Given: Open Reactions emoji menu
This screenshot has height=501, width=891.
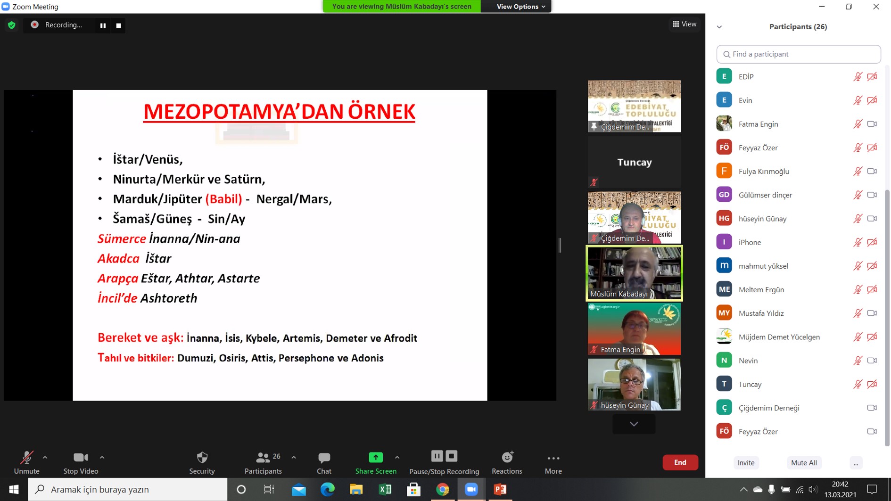Looking at the screenshot, I should click(507, 462).
